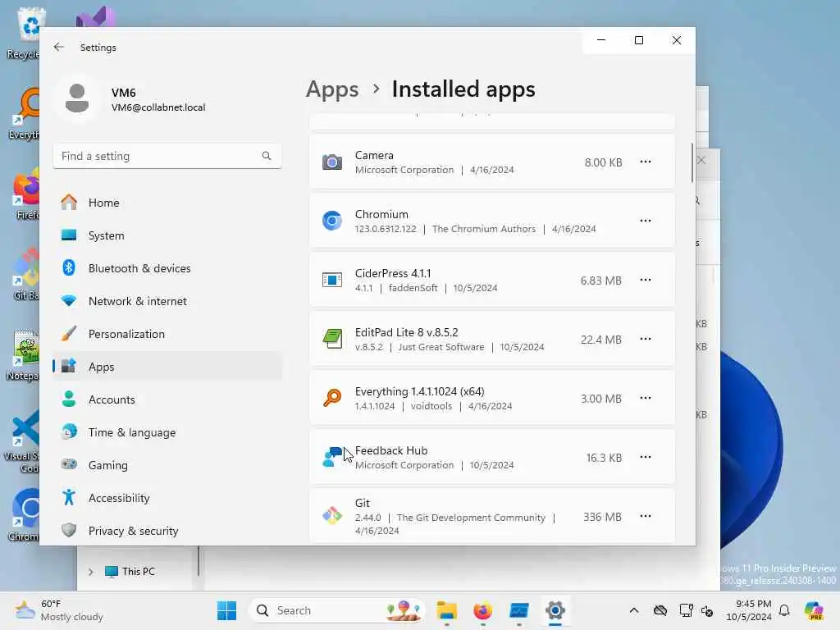Click the Gaming controller icon
840x630 pixels.
[x=69, y=464]
